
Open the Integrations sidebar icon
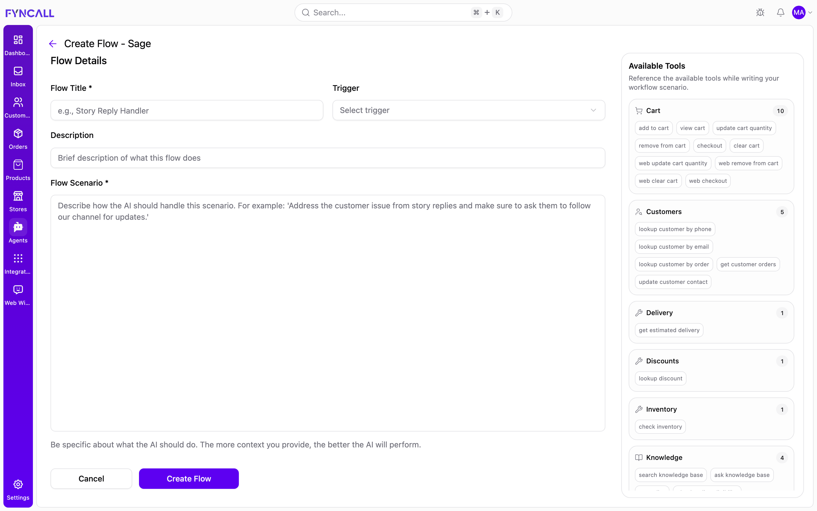(x=18, y=259)
